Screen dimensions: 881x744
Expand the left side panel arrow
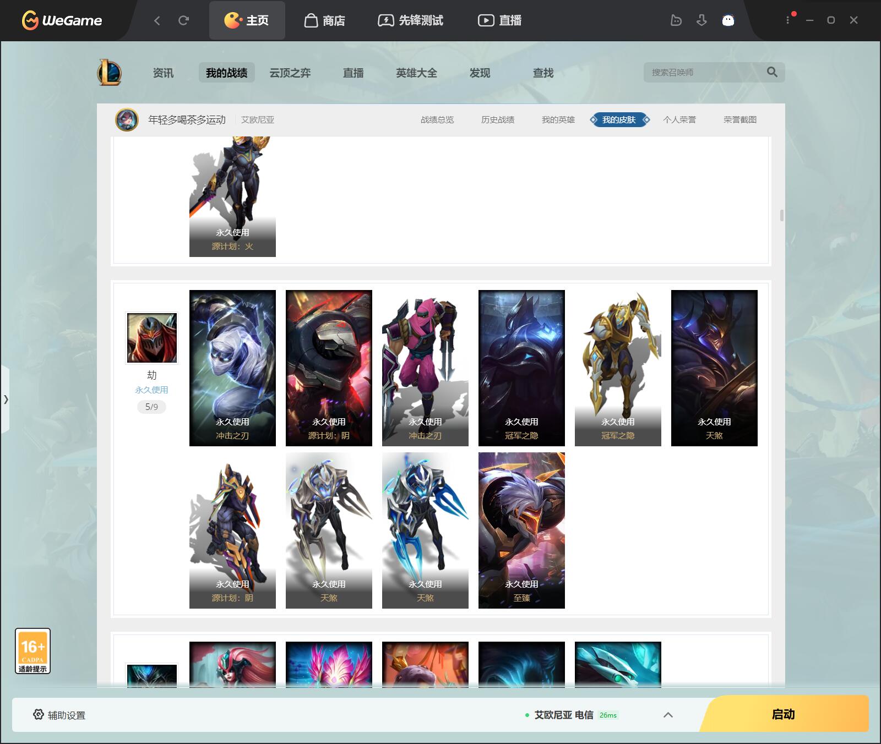click(6, 399)
